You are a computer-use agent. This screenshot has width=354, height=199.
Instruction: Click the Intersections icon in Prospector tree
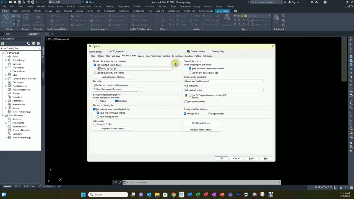(x=10, y=104)
